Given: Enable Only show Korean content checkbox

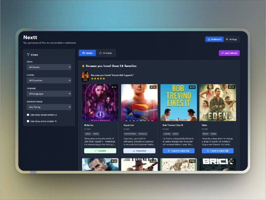Looking at the screenshot, I should coord(28,114).
